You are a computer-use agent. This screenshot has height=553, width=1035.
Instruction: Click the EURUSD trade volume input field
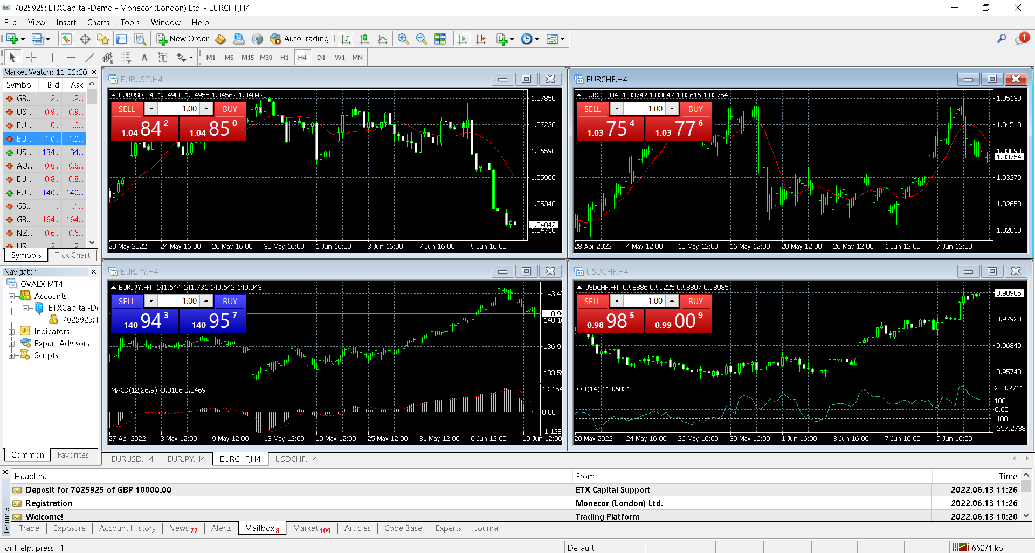point(178,109)
